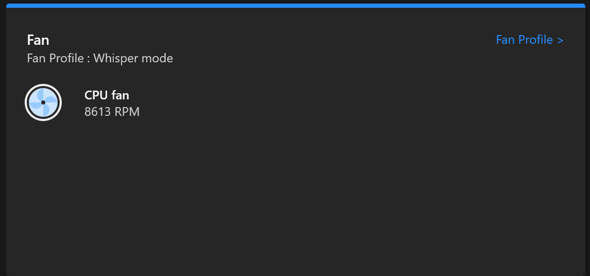Click Fan Profile : Whisper mode subtitle
This screenshot has height=276, width=590.
(100, 58)
